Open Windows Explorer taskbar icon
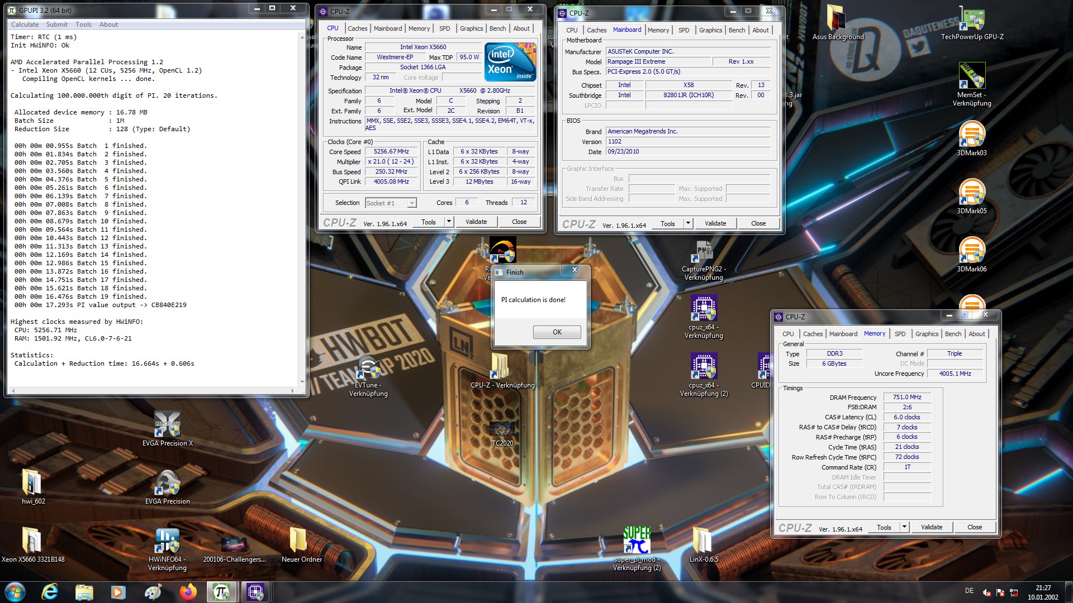 point(84,591)
